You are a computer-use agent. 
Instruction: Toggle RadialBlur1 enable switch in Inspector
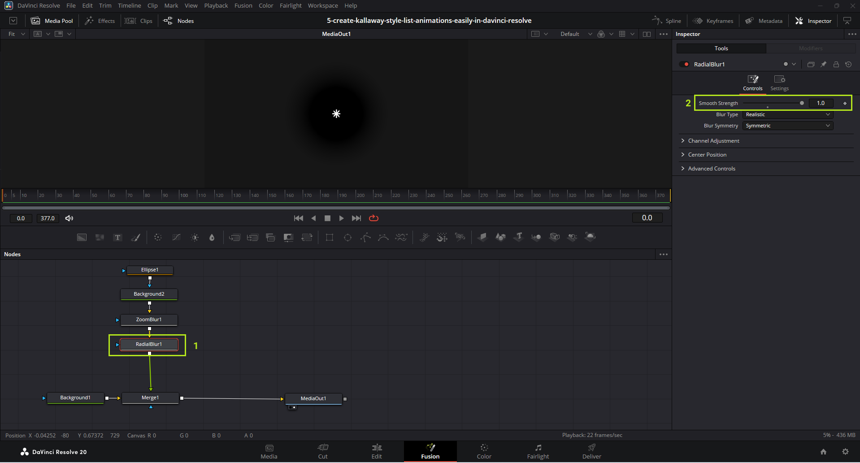[684, 64]
